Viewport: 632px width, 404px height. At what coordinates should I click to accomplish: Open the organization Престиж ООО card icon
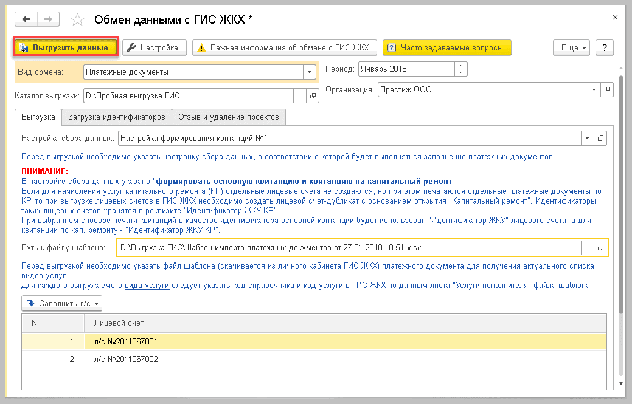[606, 89]
